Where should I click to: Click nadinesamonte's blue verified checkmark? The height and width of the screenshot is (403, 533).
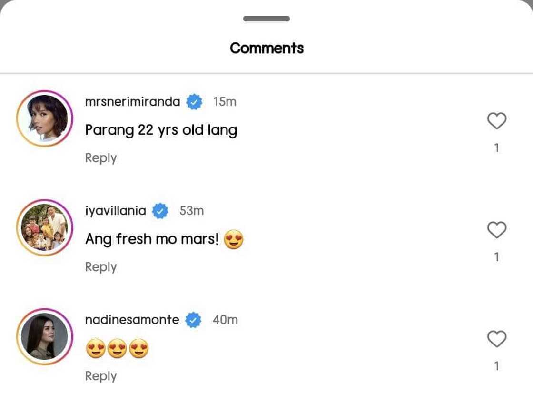click(x=193, y=320)
